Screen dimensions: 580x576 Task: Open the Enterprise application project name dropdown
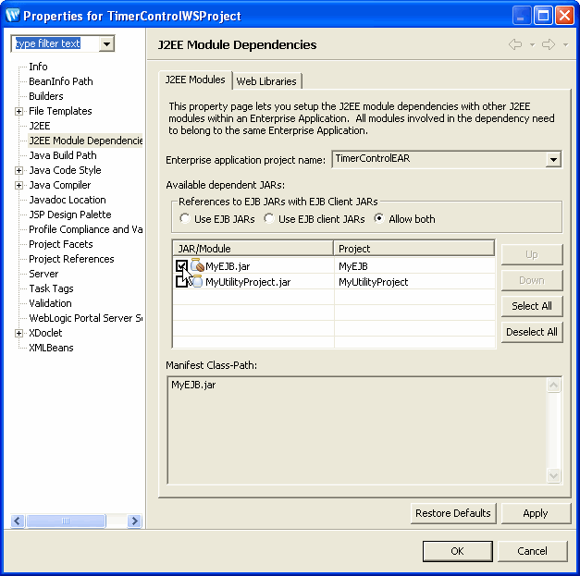tap(553, 160)
